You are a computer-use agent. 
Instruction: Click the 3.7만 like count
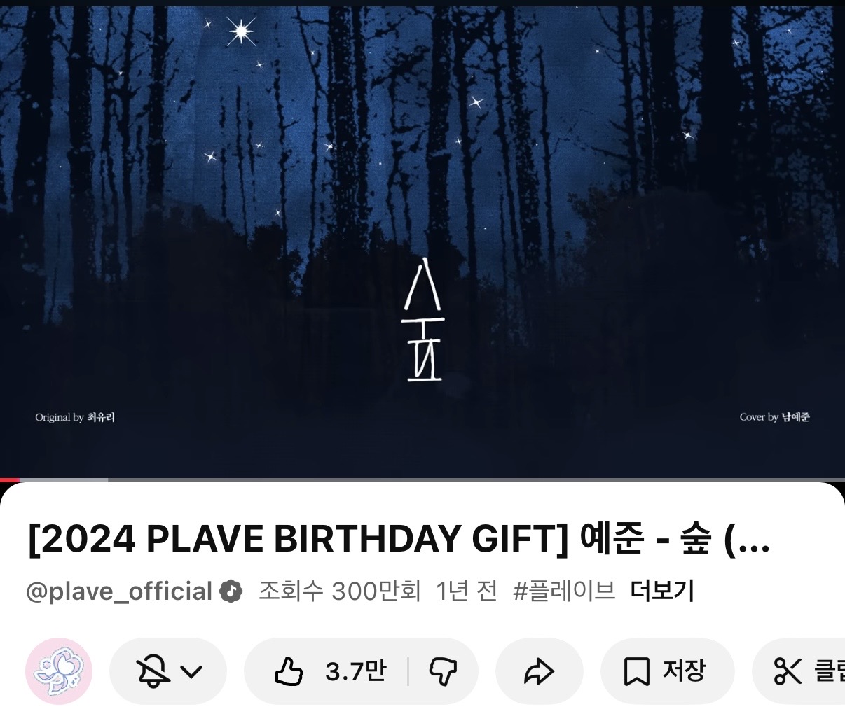click(356, 671)
